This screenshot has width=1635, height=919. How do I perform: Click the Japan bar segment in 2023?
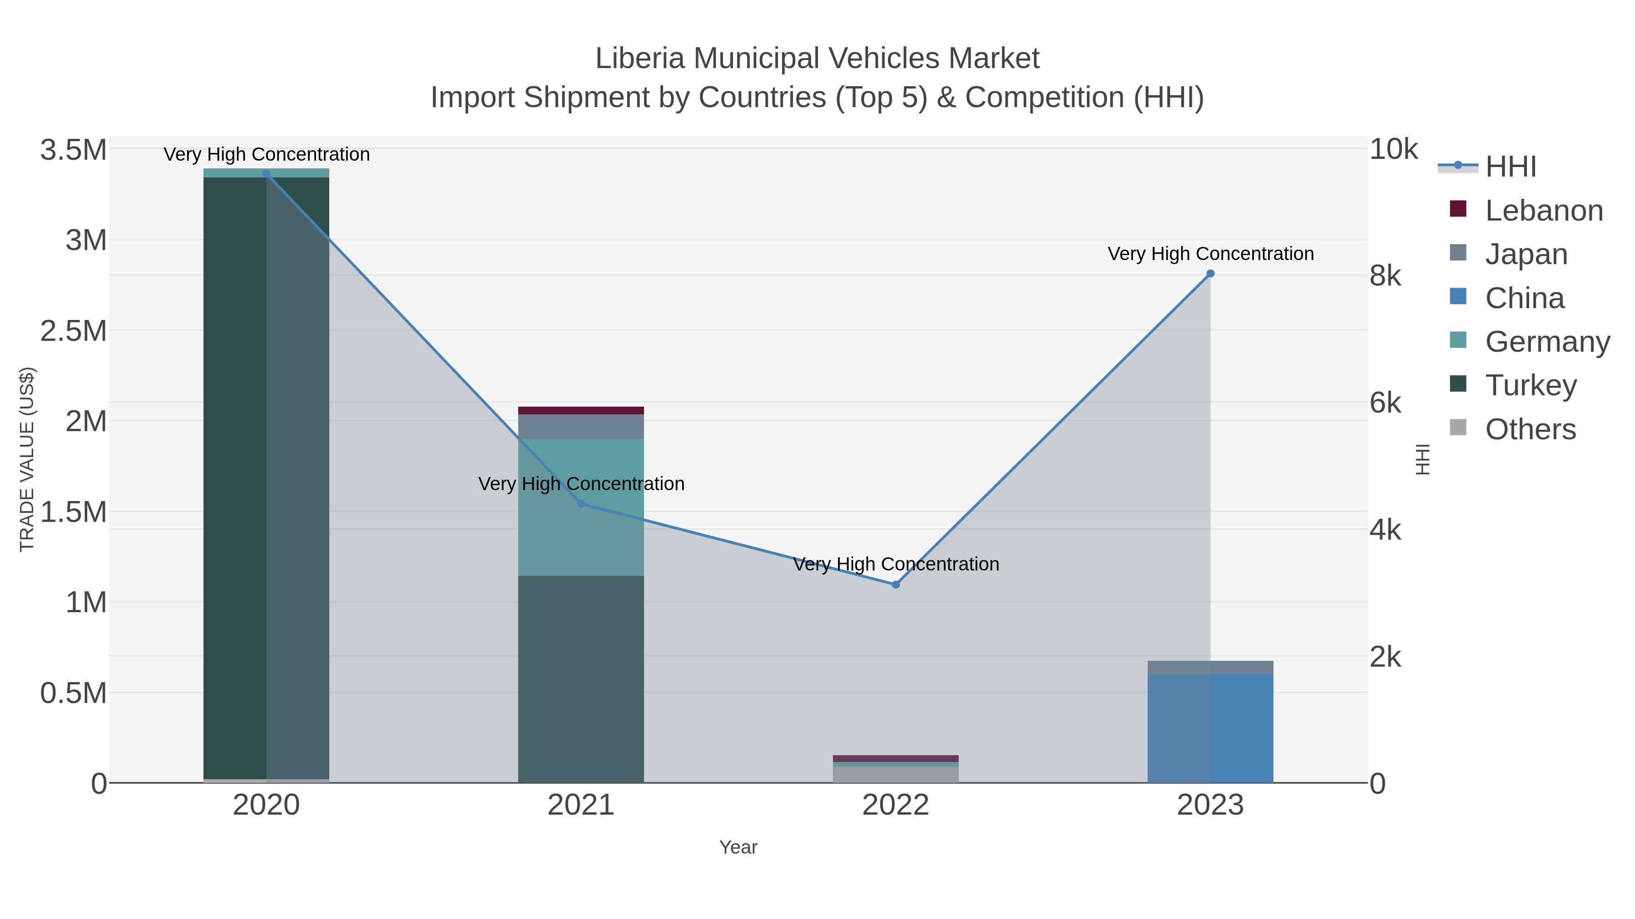click(x=1210, y=667)
